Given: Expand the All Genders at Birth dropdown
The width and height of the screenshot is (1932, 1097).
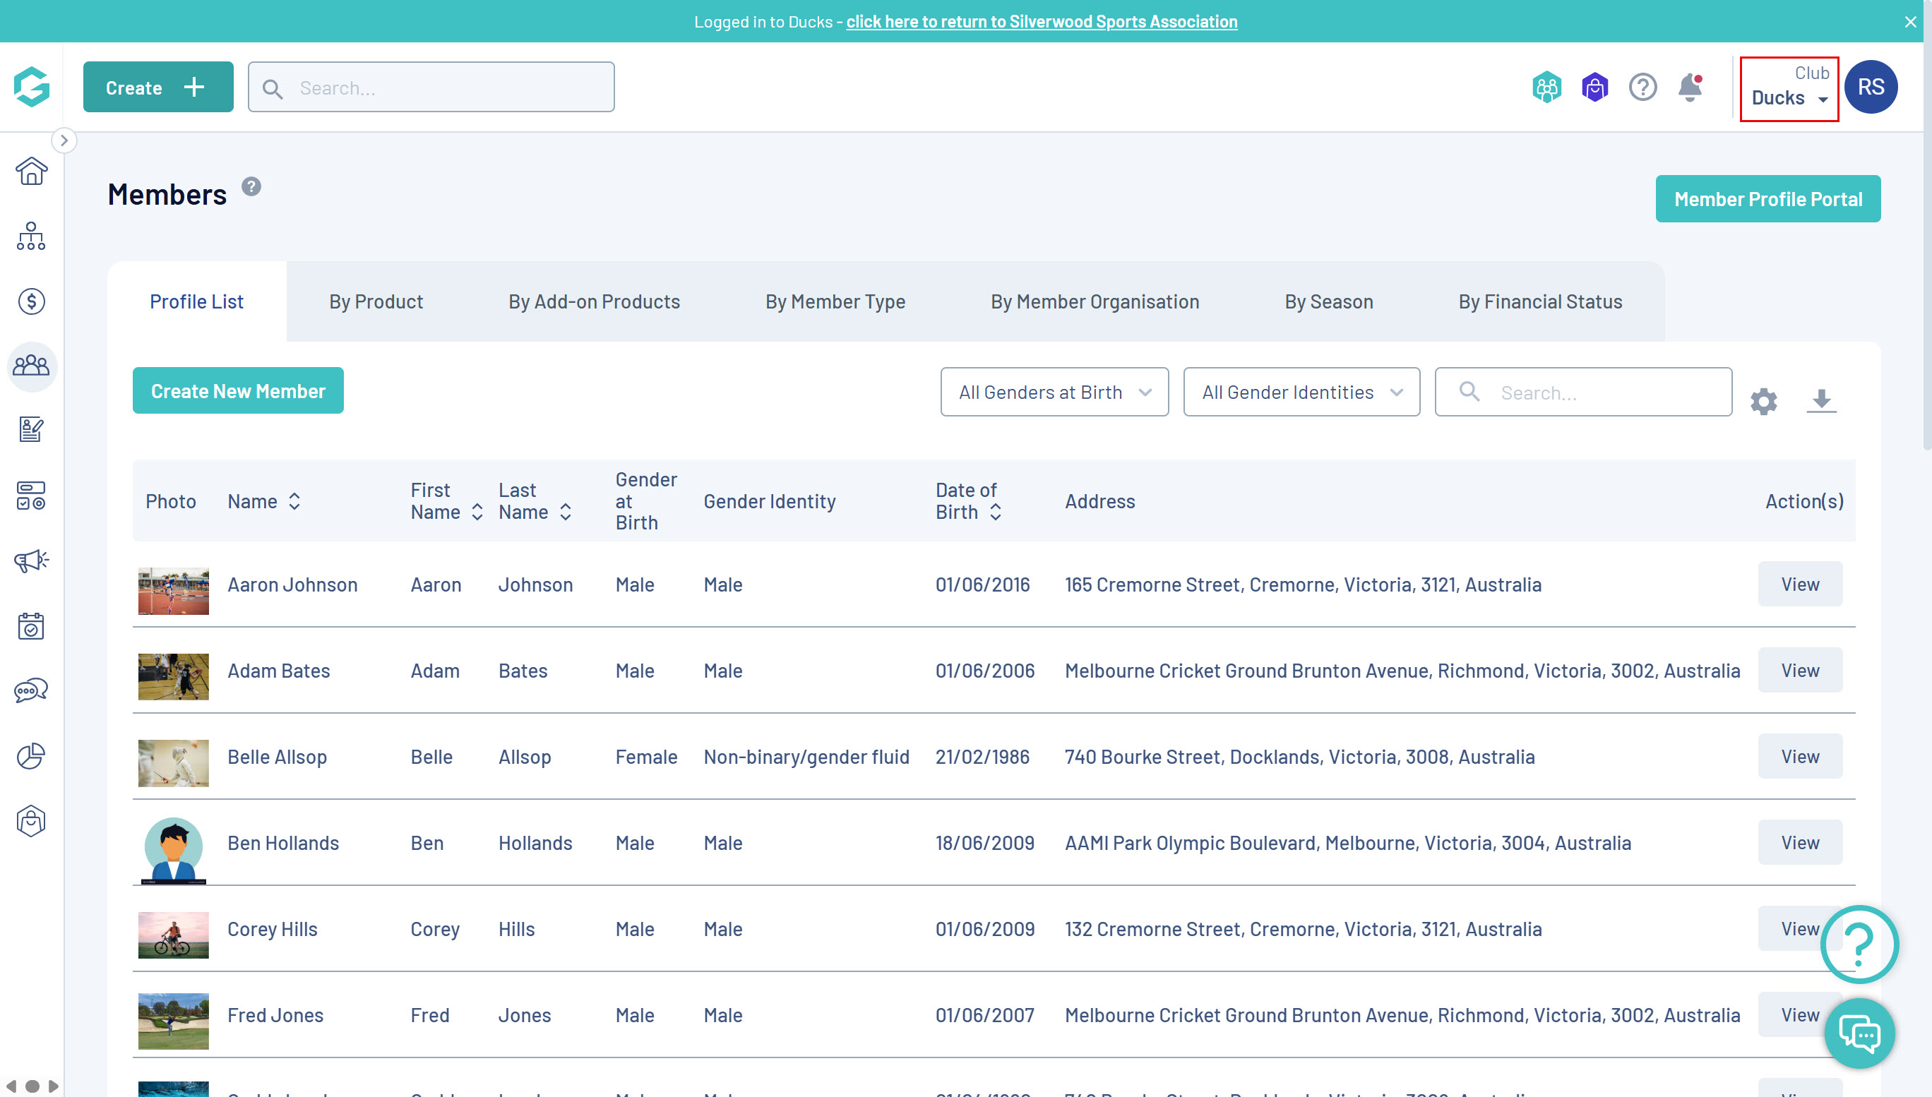Looking at the screenshot, I should 1054,392.
